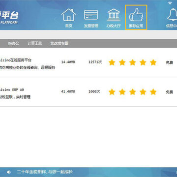The image size is (177, 177).
Task: Open the Aisino ERP A0 app title
Action: pyautogui.click(x=12, y=89)
